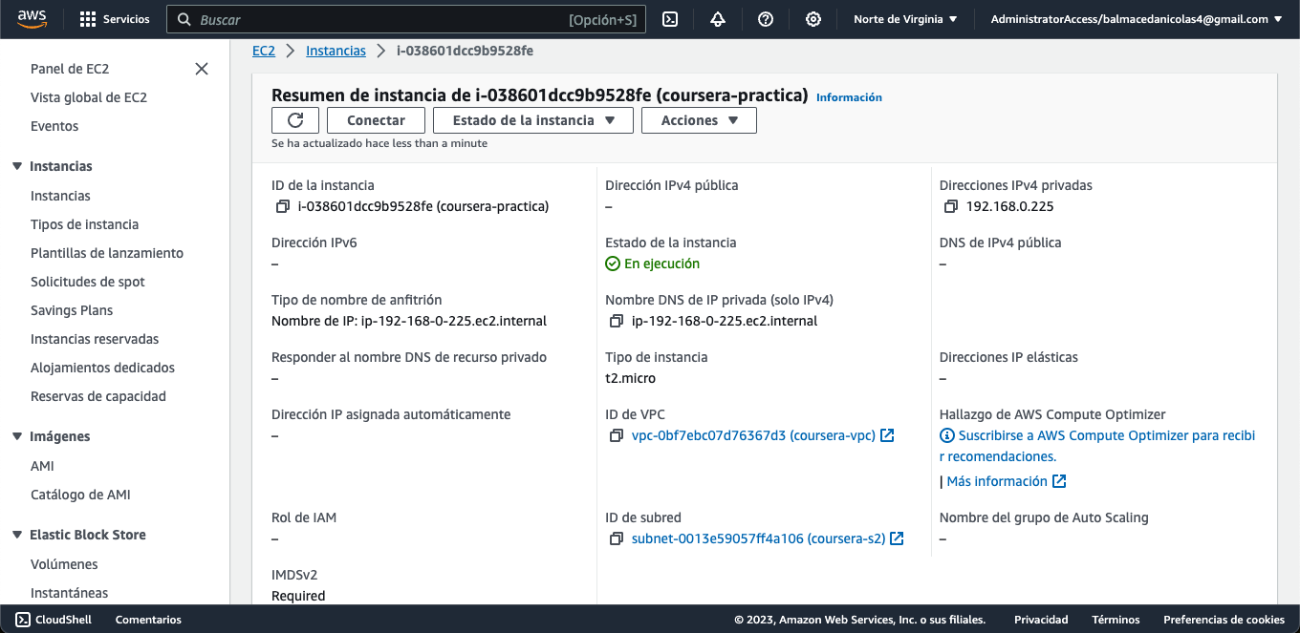
Task: Launch CloudShell from the top bar icon
Action: click(670, 19)
